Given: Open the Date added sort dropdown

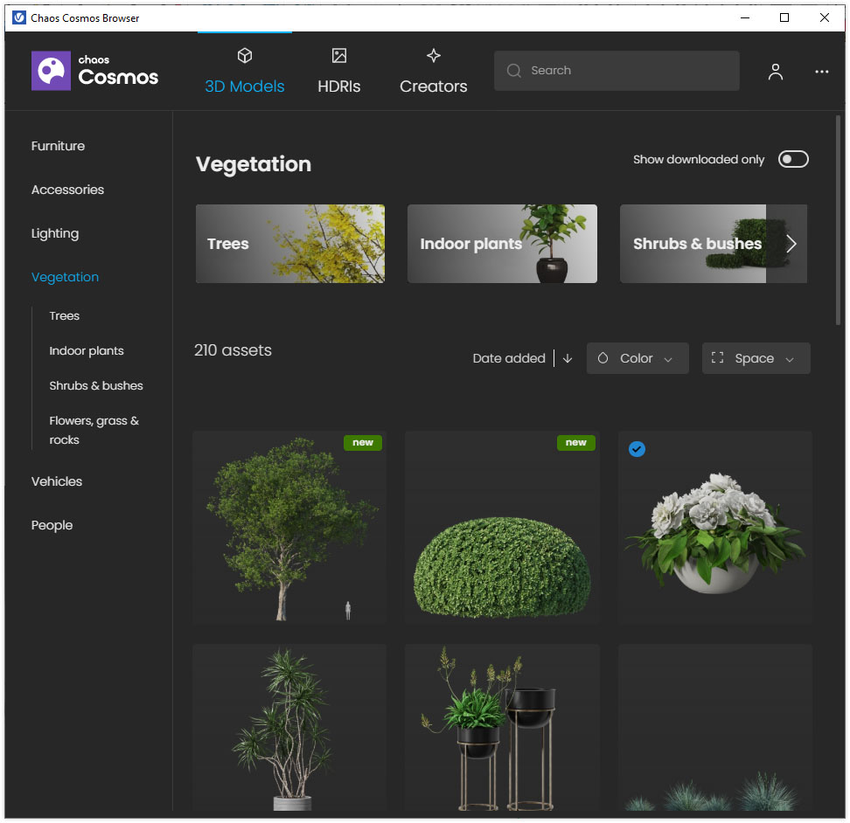Looking at the screenshot, I should pos(509,358).
